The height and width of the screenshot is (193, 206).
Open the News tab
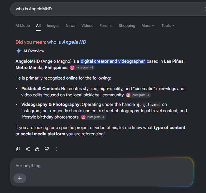tap(70, 26)
